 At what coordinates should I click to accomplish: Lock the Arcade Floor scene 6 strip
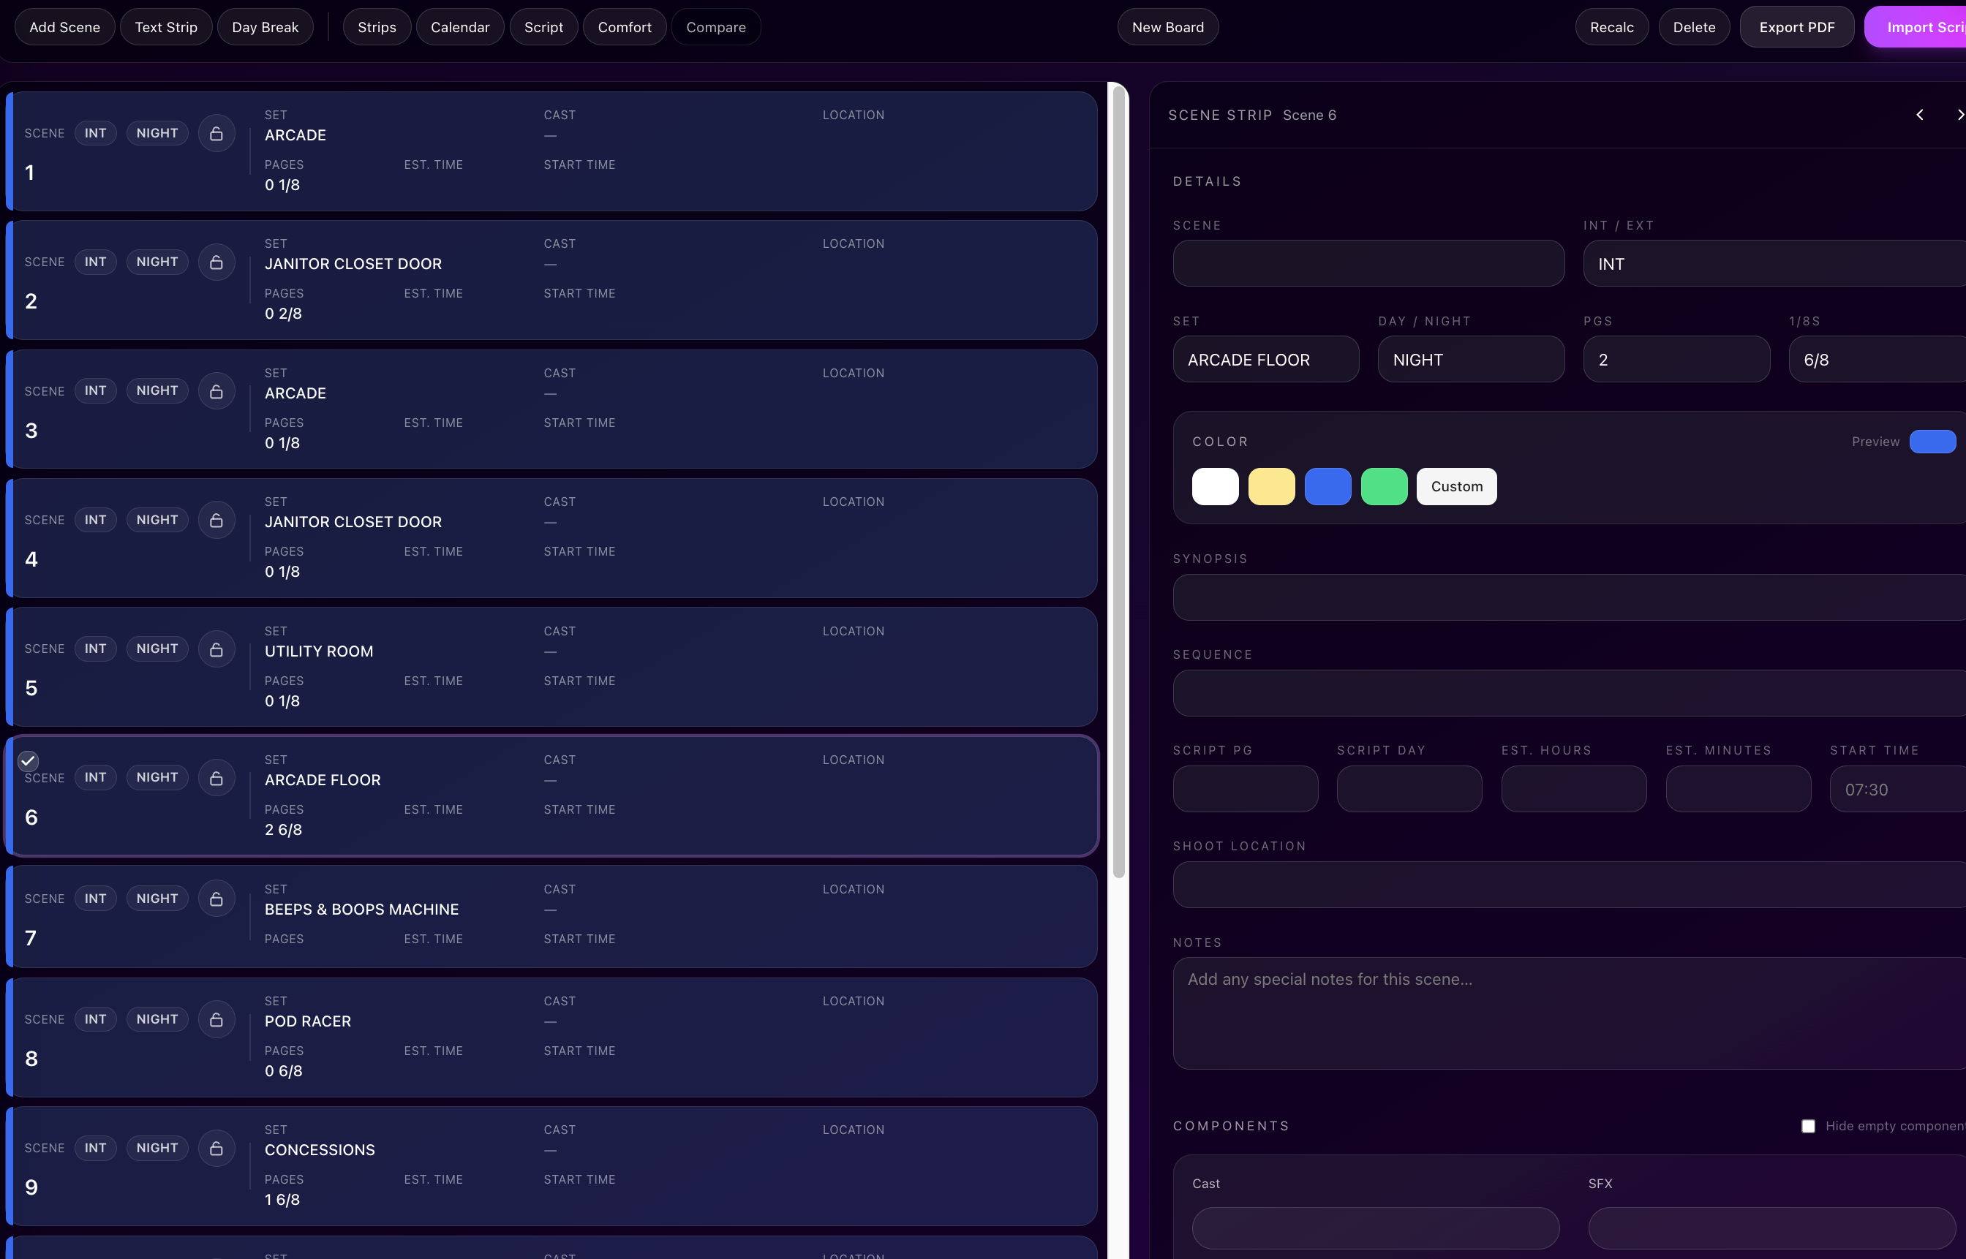[x=216, y=777]
